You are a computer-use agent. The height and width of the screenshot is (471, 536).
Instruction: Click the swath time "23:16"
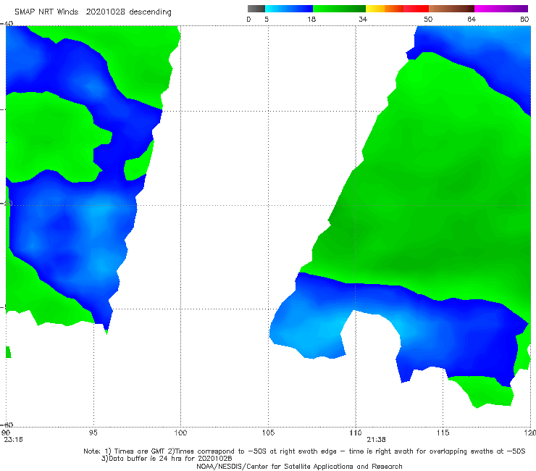click(x=13, y=440)
